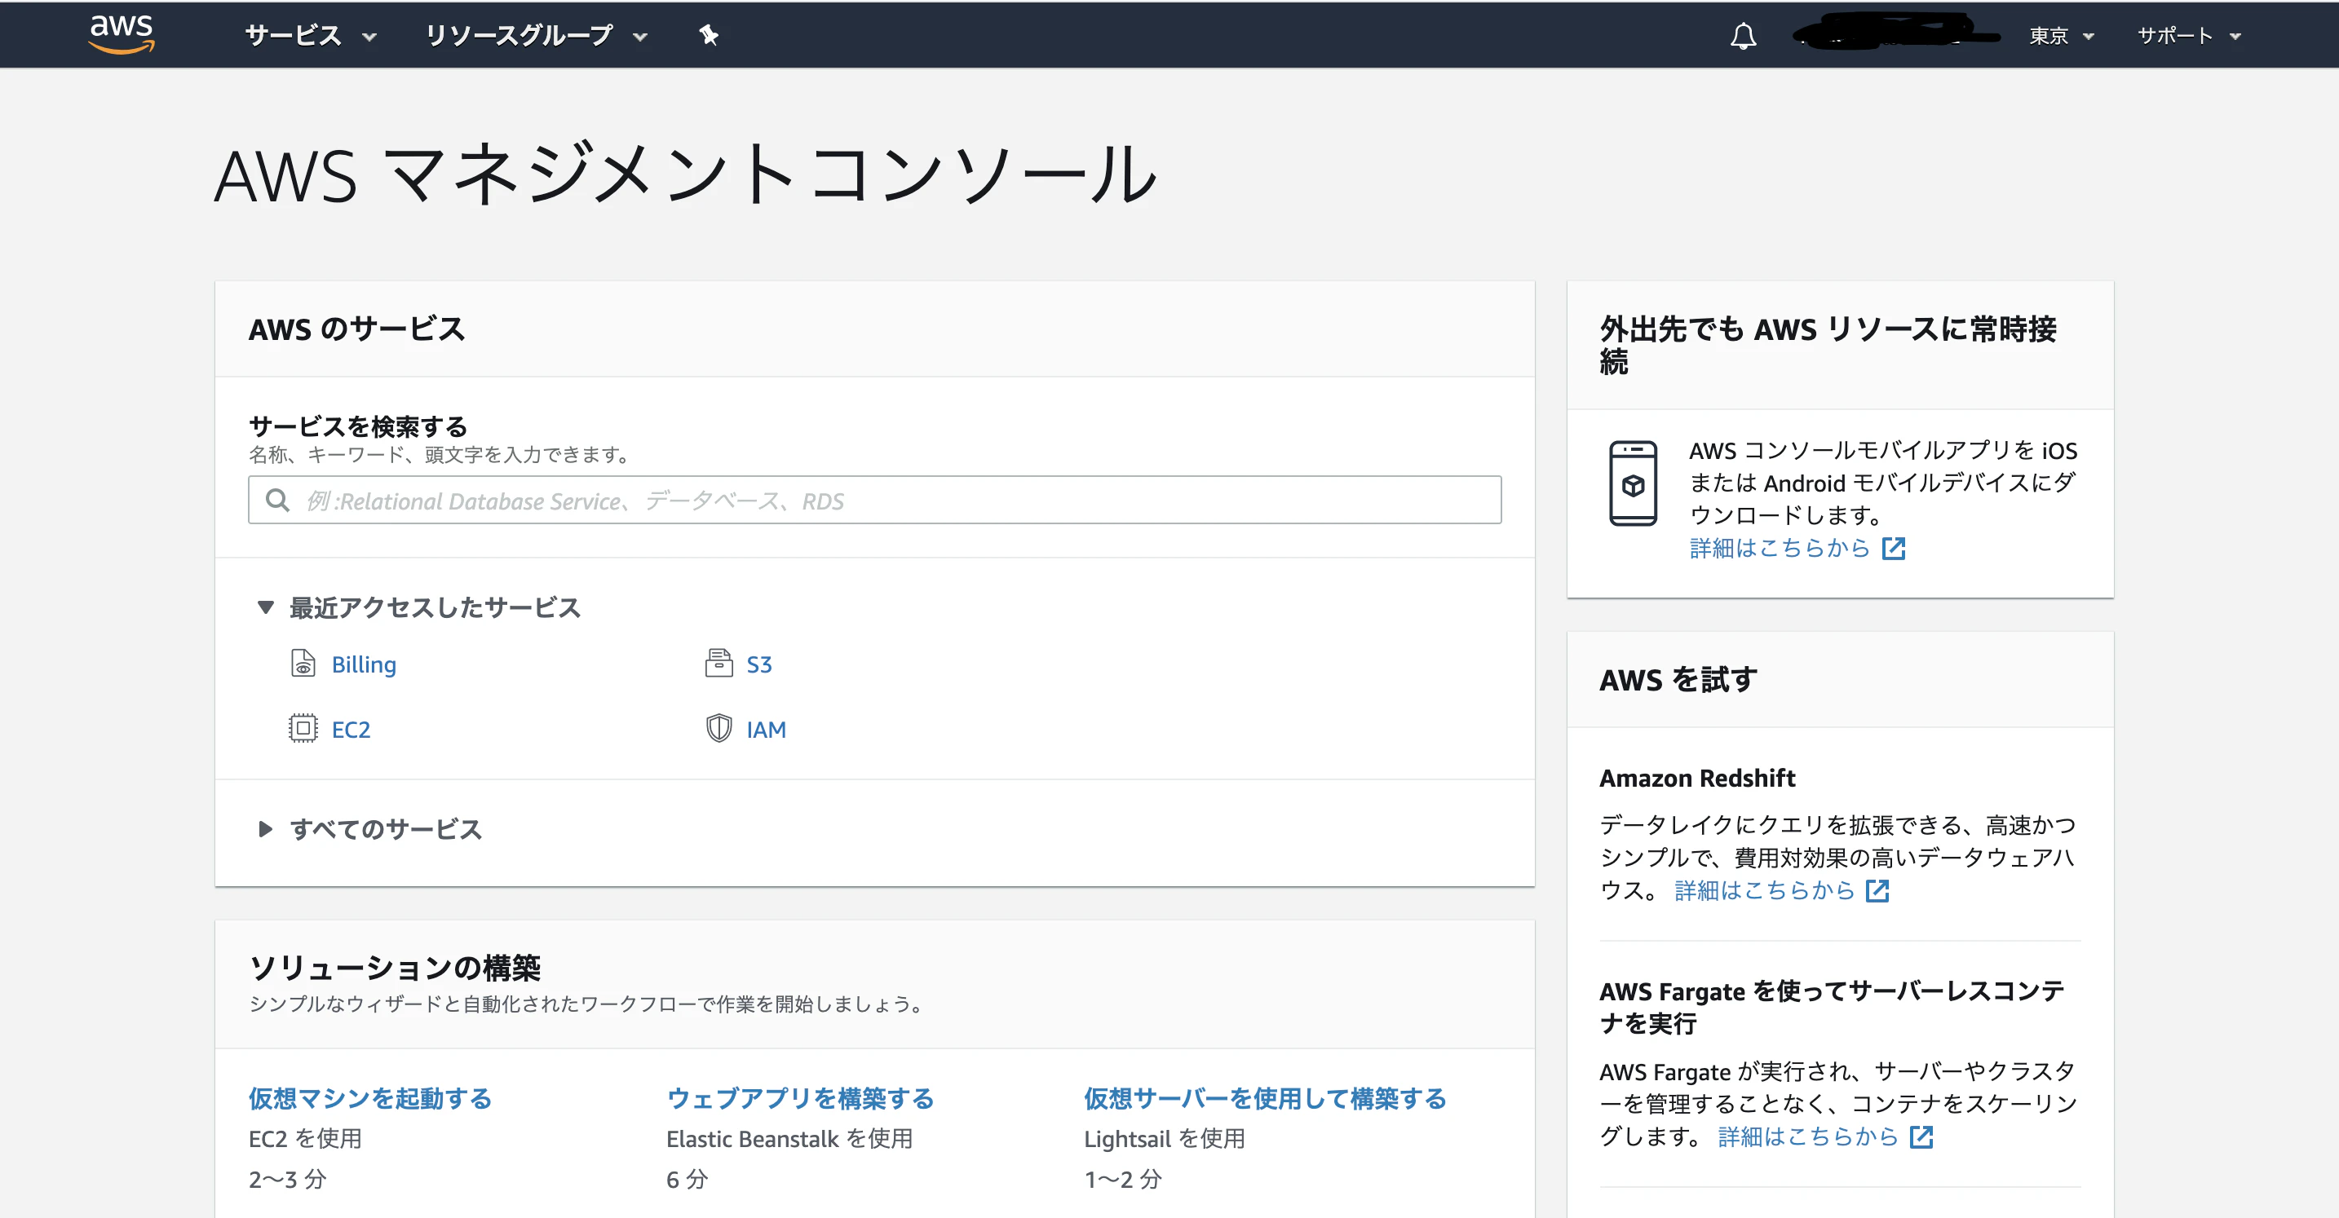Open the サービス dropdown menu
The width and height of the screenshot is (2339, 1218).
[x=311, y=35]
